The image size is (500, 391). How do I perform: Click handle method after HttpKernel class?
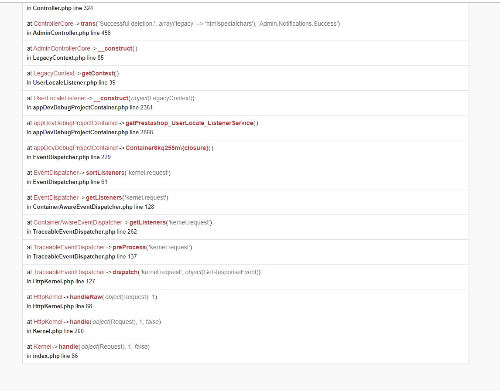coord(80,322)
